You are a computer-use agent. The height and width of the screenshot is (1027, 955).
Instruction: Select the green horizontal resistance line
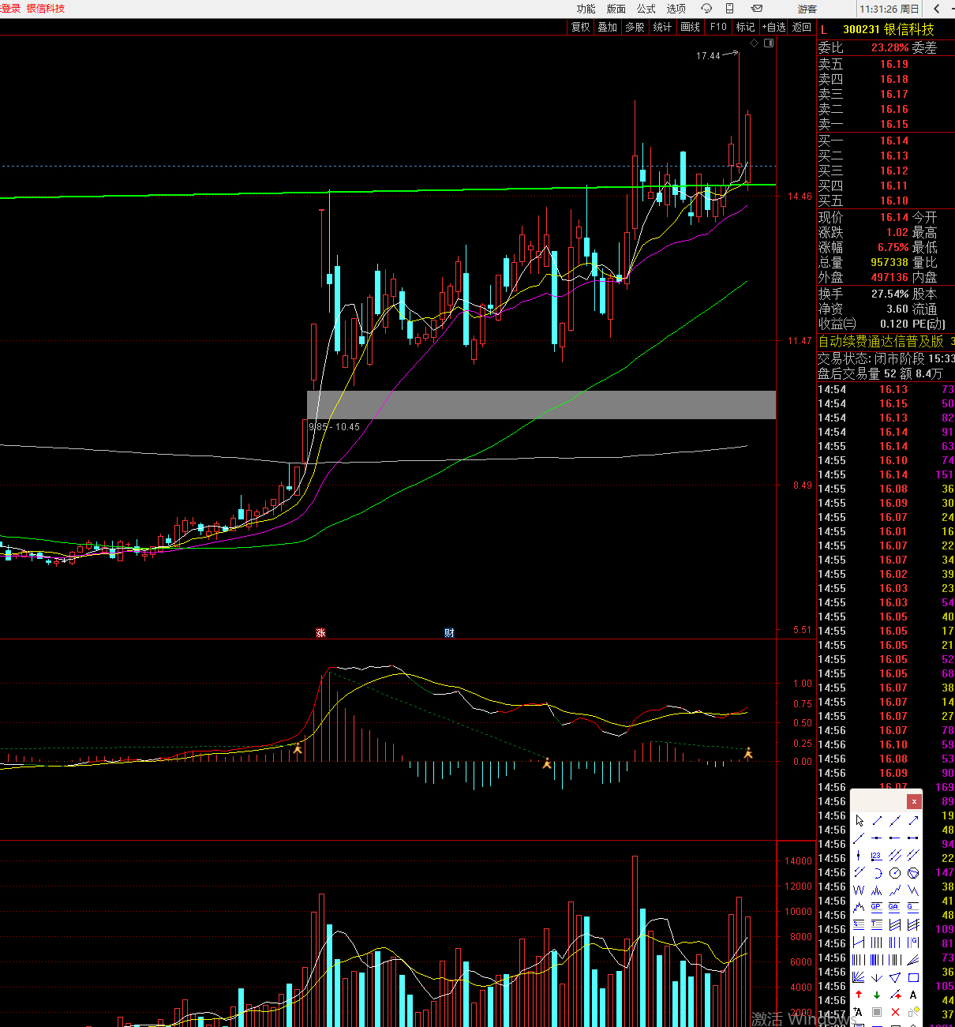coord(388,191)
